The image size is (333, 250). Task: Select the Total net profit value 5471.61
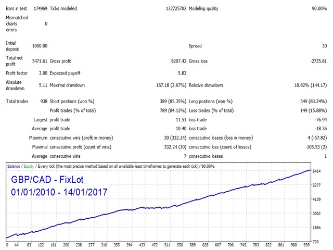pyautogui.click(x=40, y=61)
